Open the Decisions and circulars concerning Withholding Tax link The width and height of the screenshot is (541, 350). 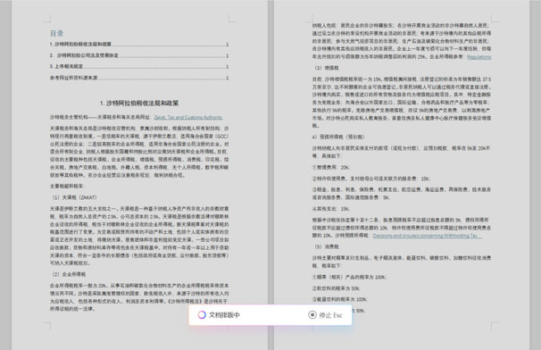coord(427,236)
